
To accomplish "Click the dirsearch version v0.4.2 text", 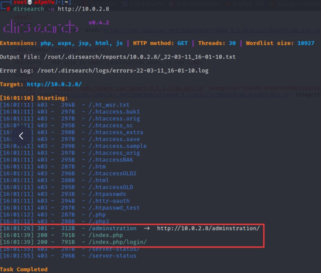I will 99,23.
